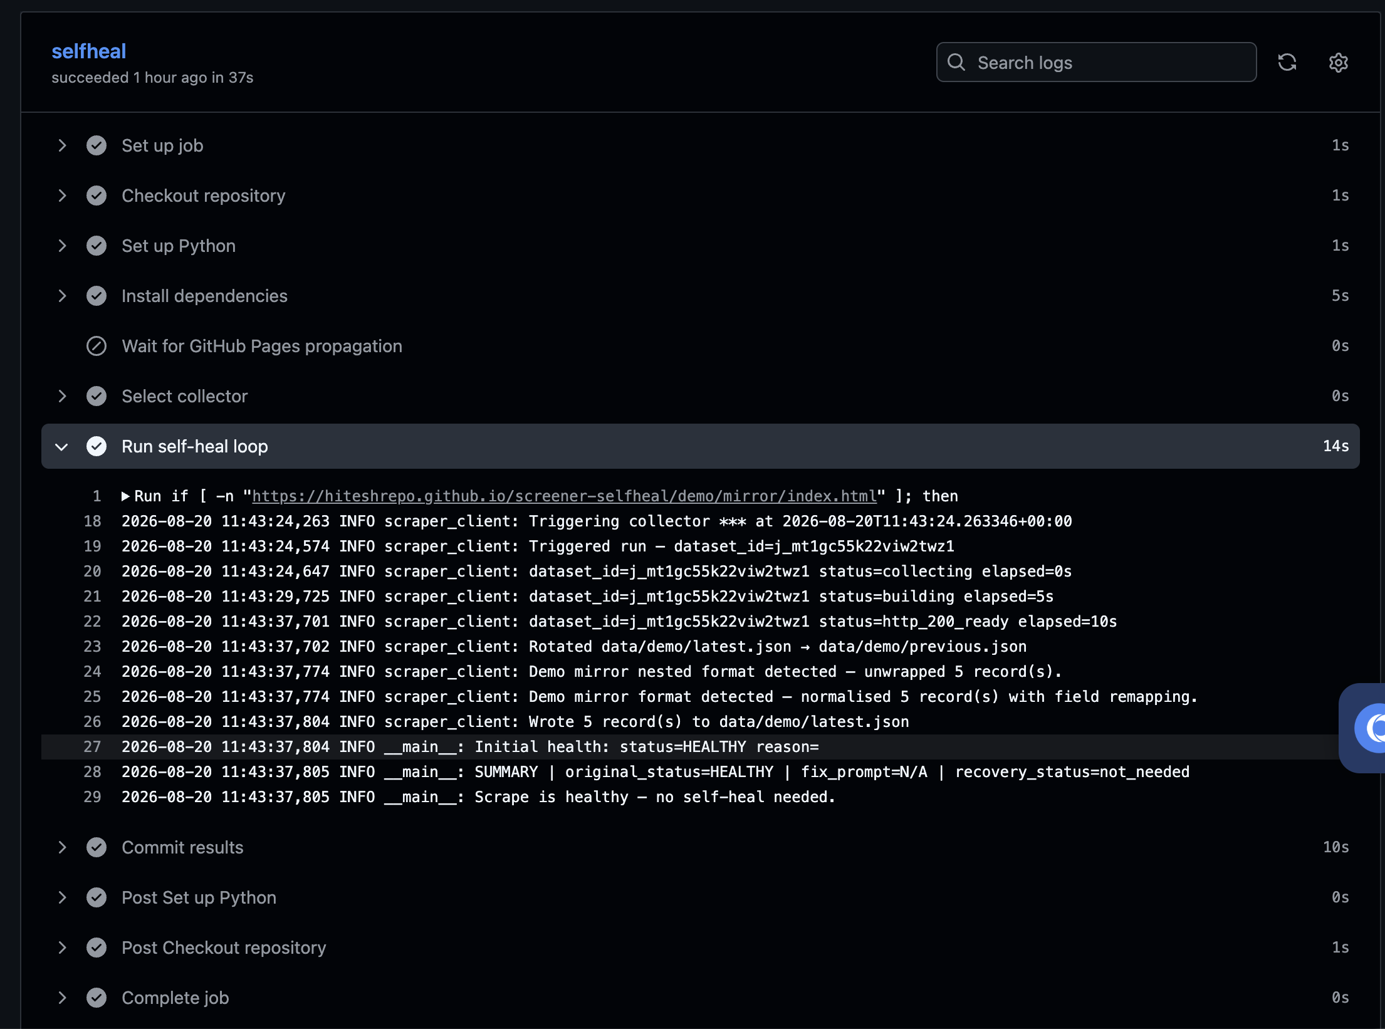Open the log settings gear icon

pos(1338,62)
